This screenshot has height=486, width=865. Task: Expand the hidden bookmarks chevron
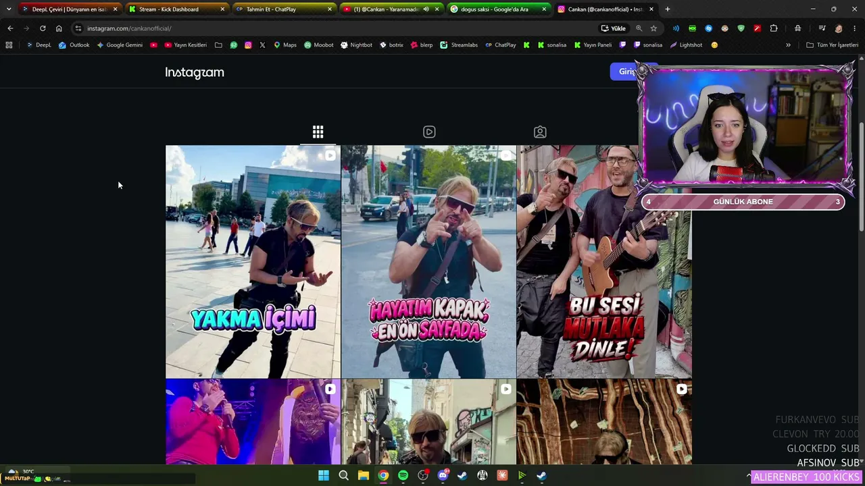pyautogui.click(x=788, y=45)
